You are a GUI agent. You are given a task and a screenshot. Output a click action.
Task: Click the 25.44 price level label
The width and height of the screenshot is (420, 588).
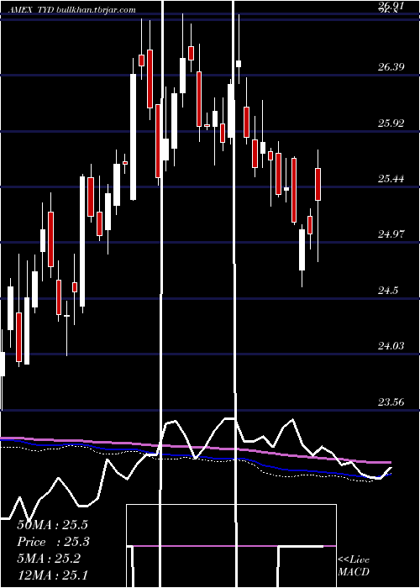[x=391, y=178]
